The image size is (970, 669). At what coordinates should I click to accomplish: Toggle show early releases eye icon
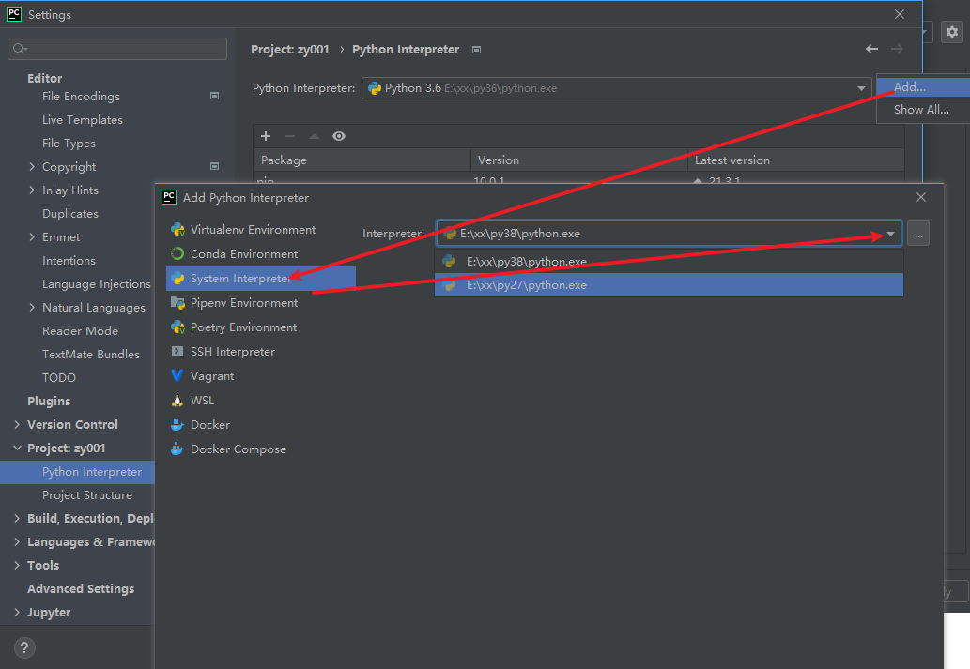(x=339, y=136)
